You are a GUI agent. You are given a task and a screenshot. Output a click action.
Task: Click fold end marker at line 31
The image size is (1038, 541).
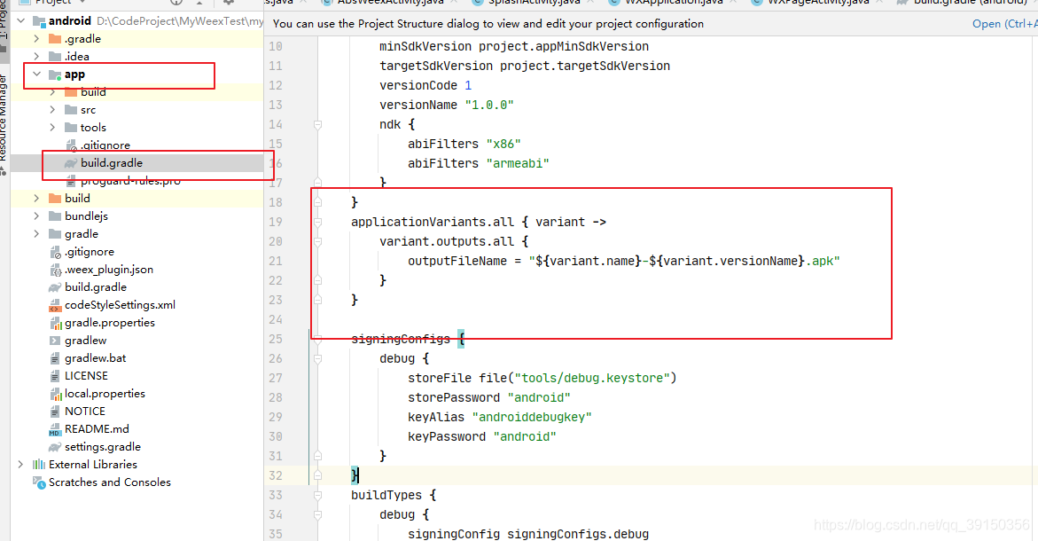pos(317,456)
